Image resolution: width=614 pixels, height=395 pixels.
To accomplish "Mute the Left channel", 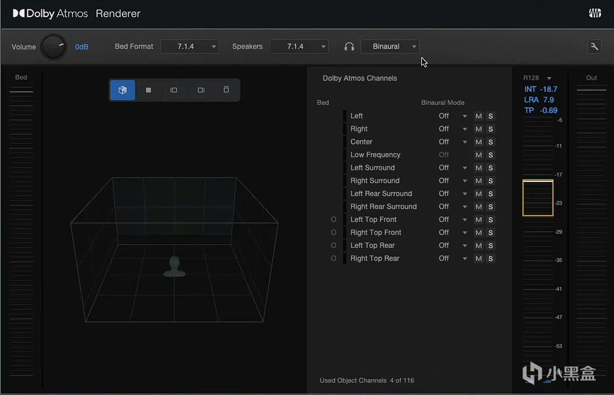I will (478, 116).
